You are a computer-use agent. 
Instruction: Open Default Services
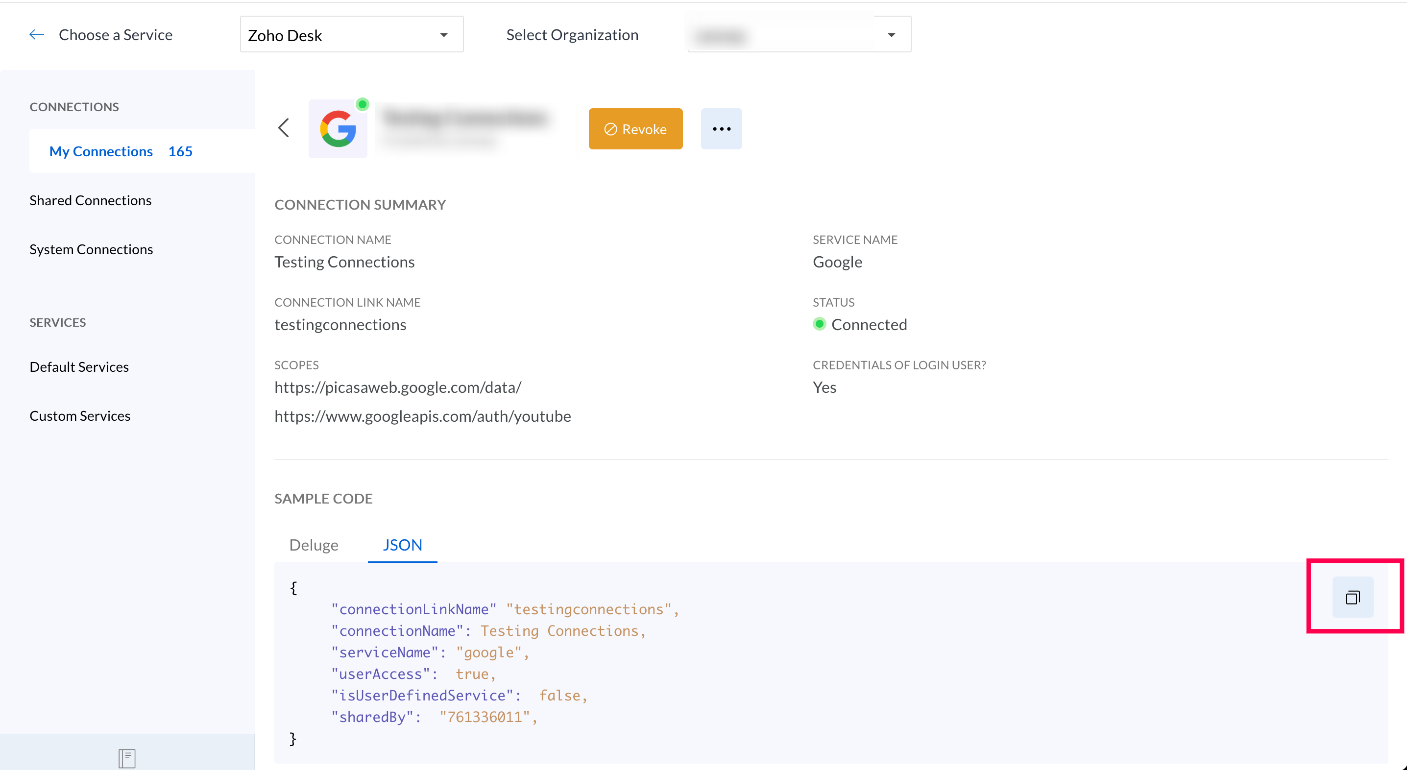79,367
